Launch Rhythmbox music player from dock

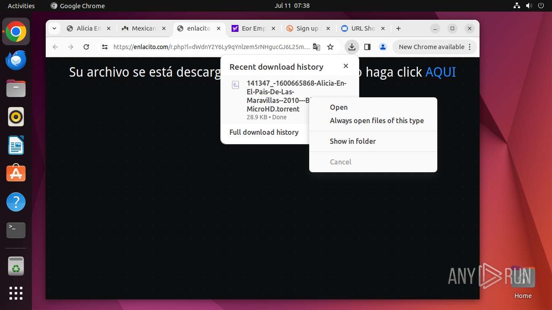pyautogui.click(x=16, y=117)
